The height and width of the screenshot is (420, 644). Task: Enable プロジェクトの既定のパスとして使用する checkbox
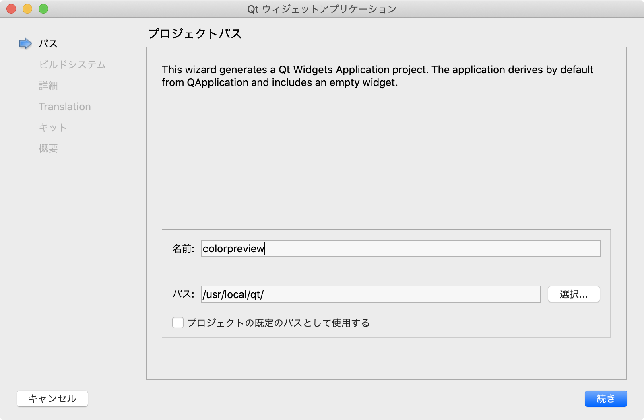178,323
